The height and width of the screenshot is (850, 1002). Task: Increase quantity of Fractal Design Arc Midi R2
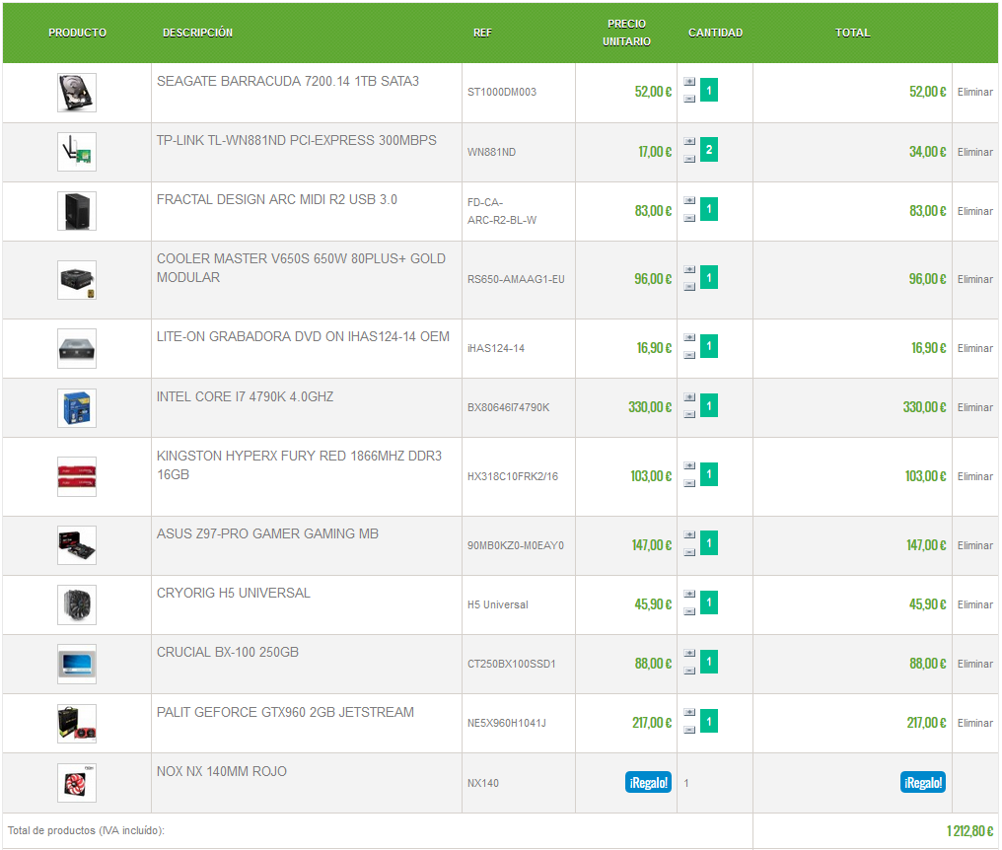(689, 201)
